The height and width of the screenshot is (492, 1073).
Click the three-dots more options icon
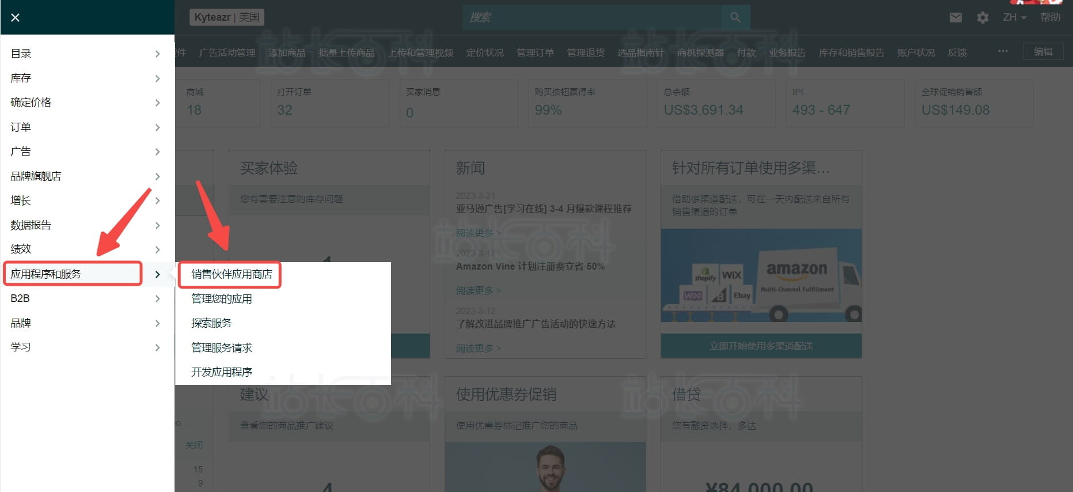[x=1003, y=51]
